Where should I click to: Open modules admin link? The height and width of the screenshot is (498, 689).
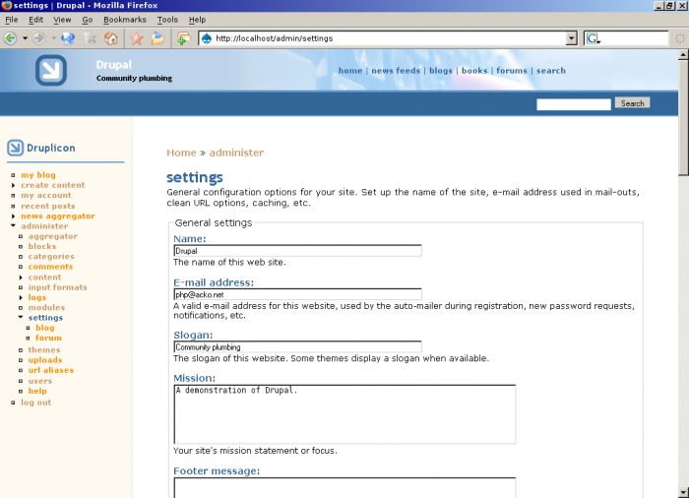[46, 308]
